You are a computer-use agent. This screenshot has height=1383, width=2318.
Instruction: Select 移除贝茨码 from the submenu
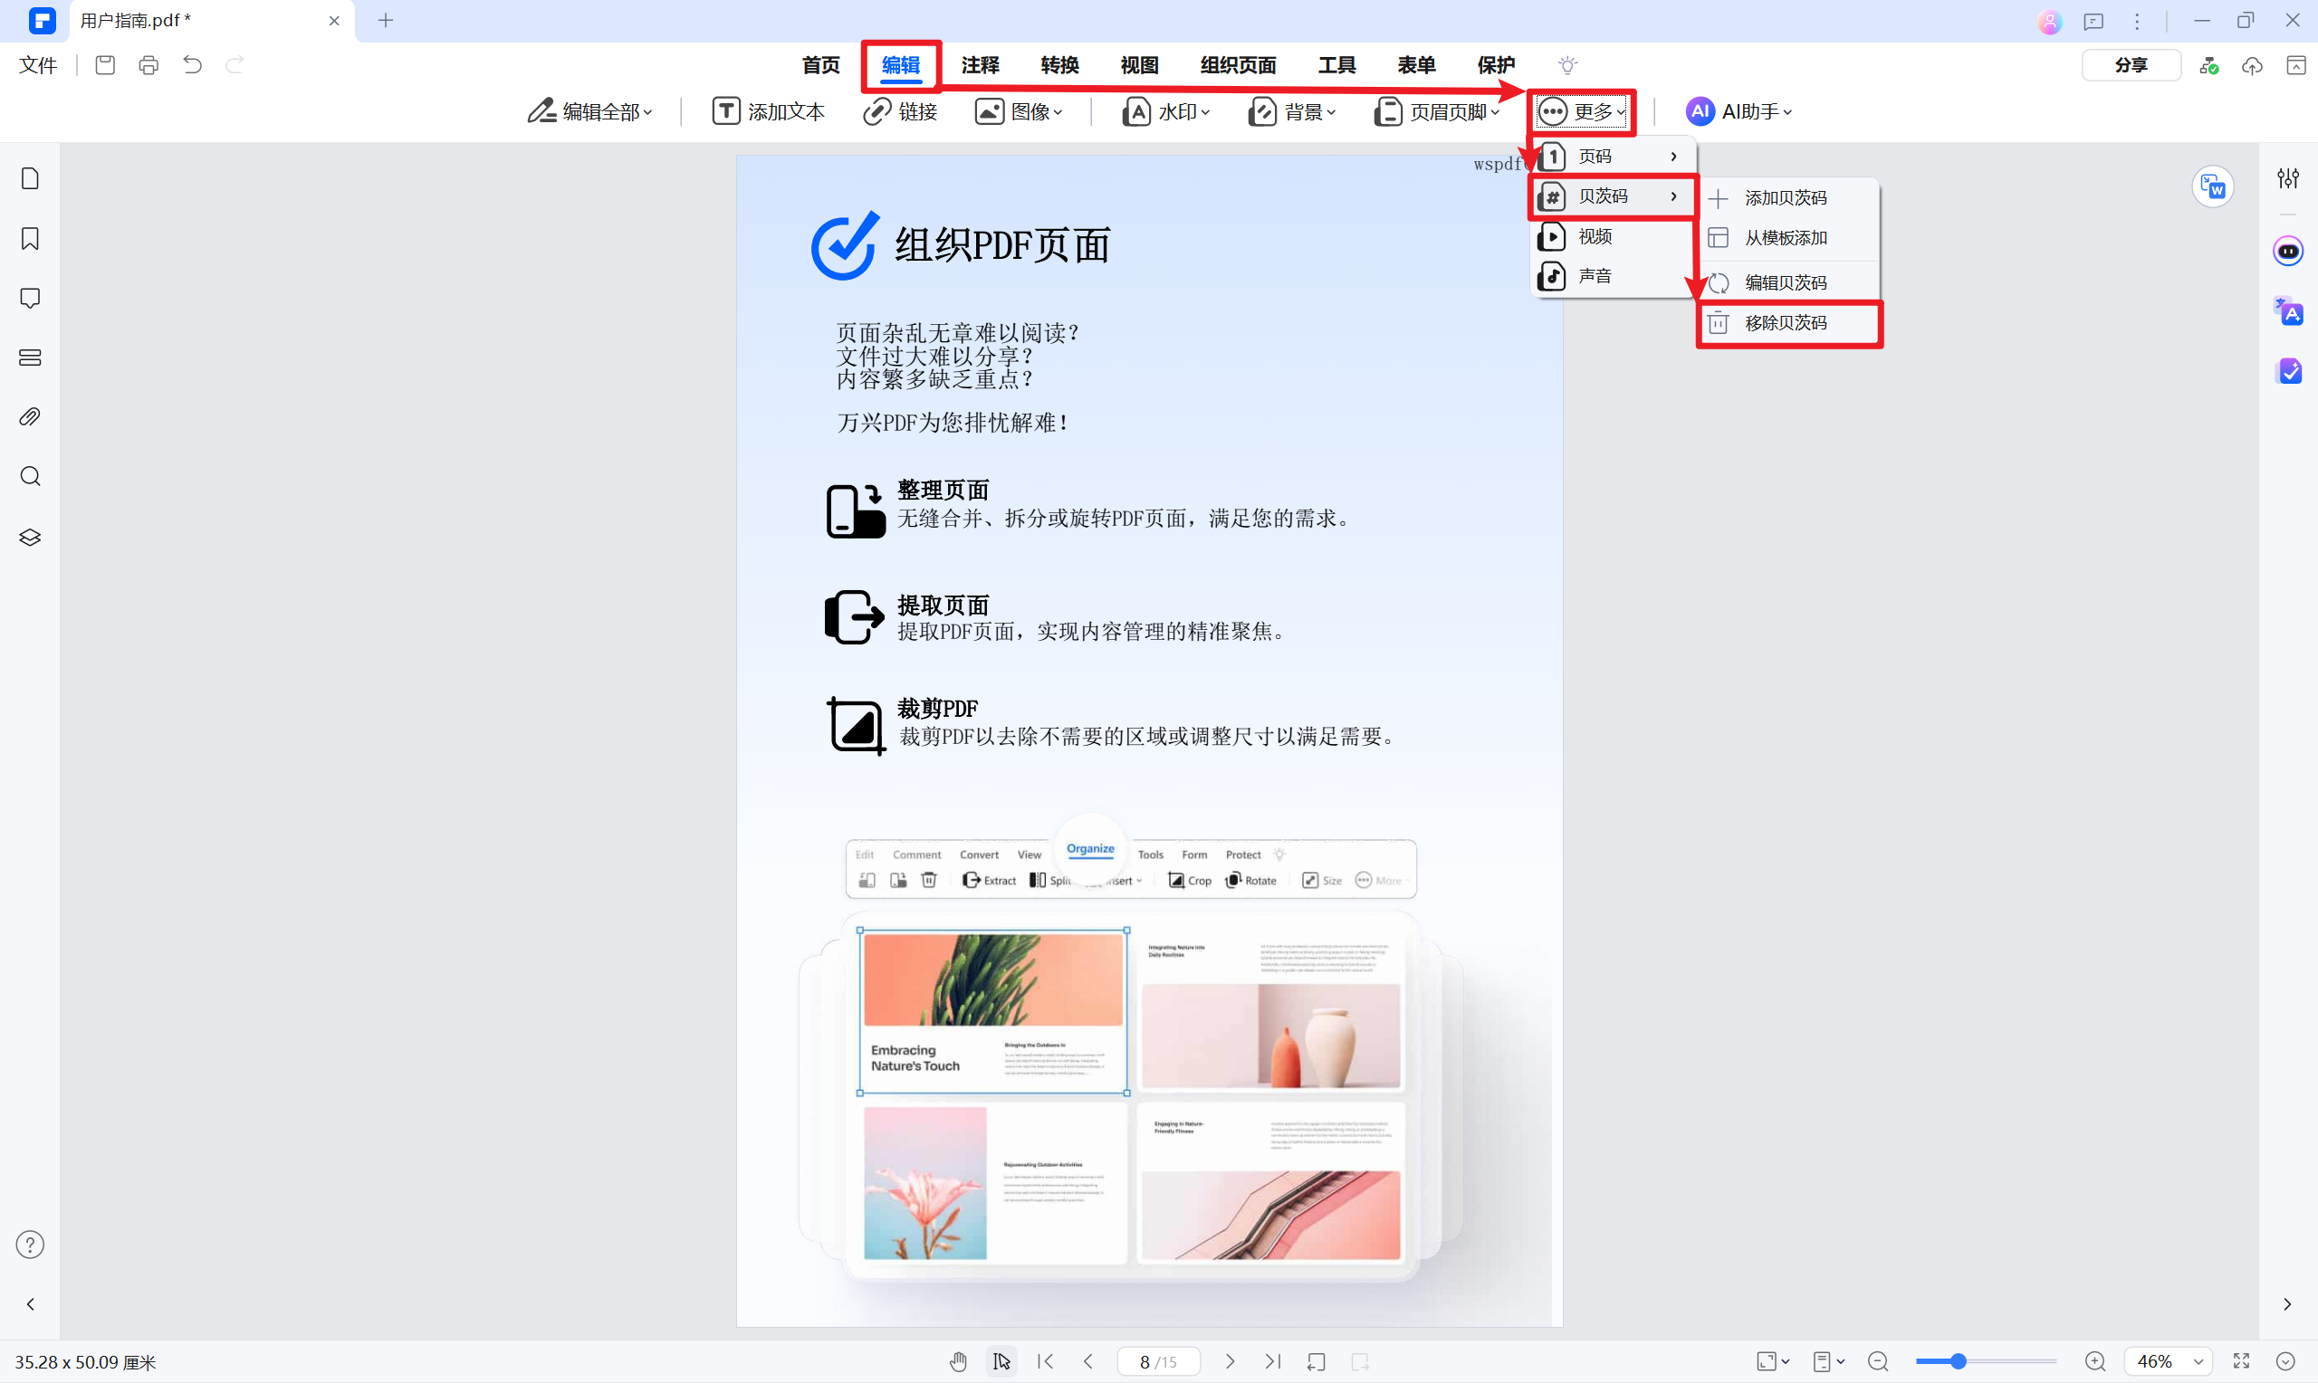click(x=1786, y=322)
